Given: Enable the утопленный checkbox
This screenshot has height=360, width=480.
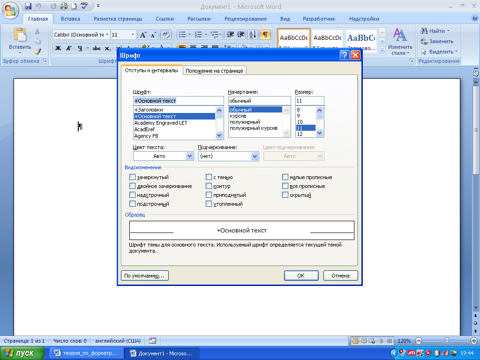Looking at the screenshot, I should coord(209,203).
